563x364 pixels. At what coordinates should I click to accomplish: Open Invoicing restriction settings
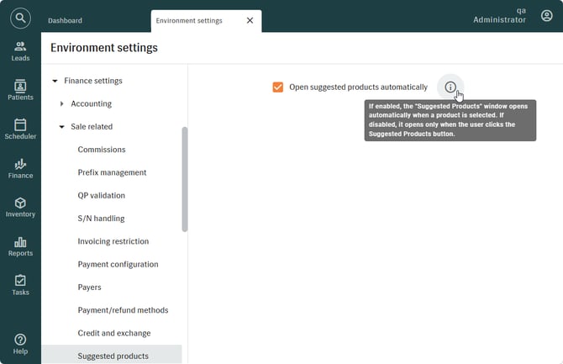[x=113, y=241]
